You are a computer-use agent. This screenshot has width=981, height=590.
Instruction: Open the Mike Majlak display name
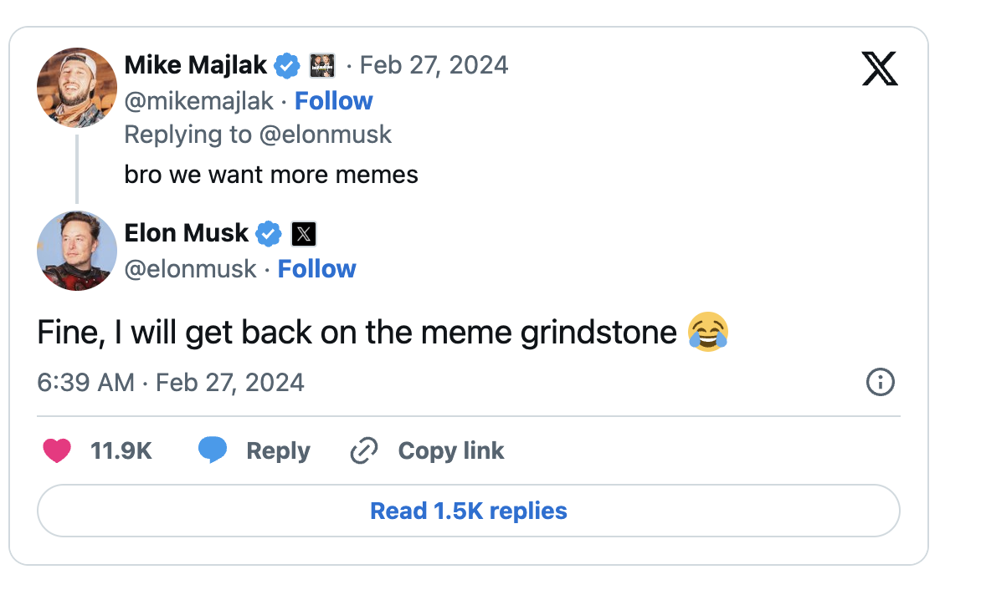pos(196,64)
